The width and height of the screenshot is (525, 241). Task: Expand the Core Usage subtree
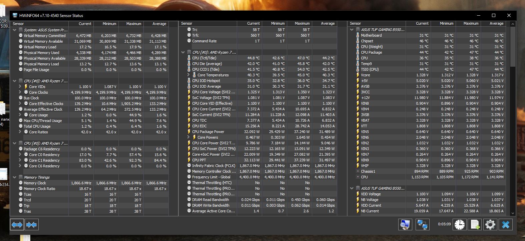(20, 115)
